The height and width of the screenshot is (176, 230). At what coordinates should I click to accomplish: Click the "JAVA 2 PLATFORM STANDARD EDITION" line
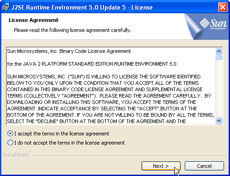(92, 64)
